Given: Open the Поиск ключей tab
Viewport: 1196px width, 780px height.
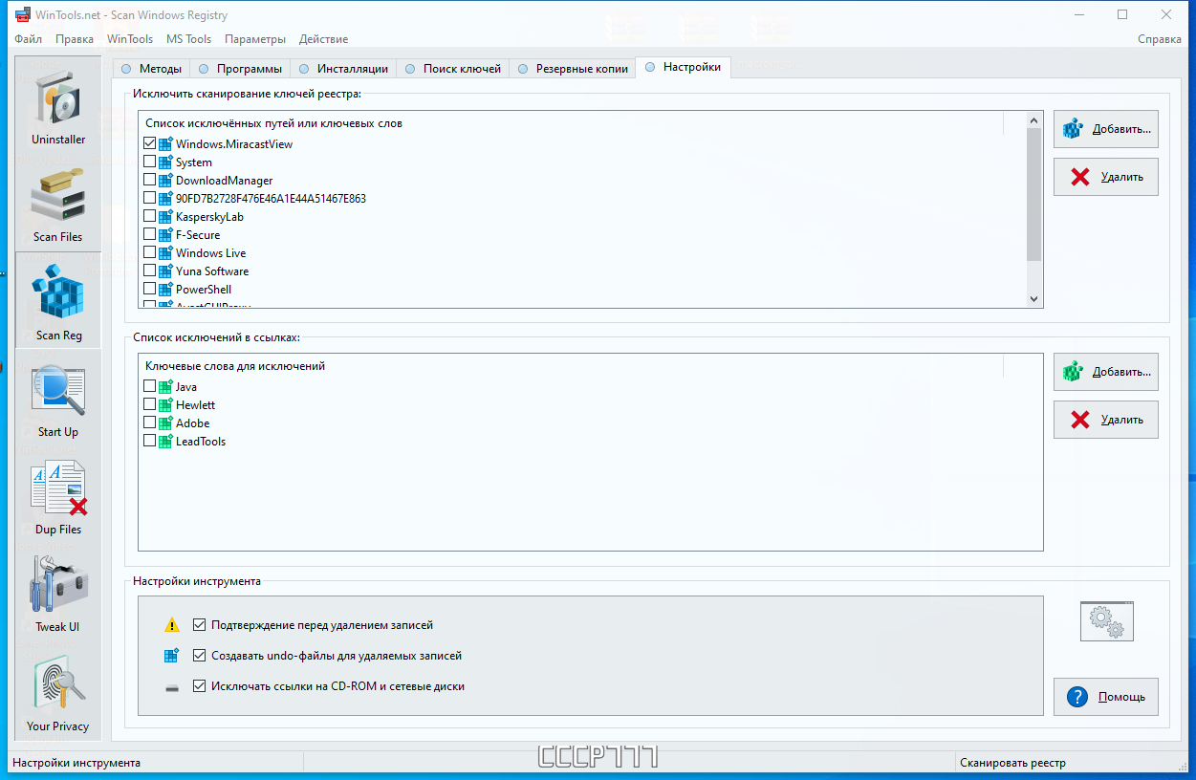Looking at the screenshot, I should tap(453, 69).
